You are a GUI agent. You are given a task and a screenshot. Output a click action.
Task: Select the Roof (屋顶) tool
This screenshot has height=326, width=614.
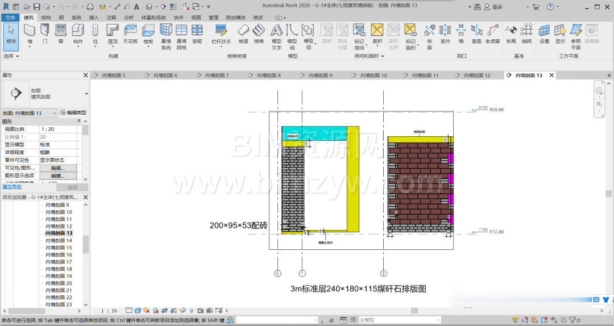[x=113, y=35]
